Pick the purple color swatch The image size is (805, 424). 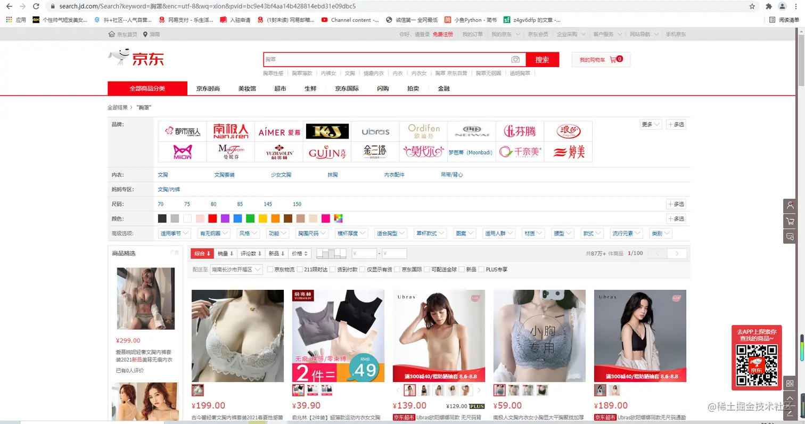point(225,218)
